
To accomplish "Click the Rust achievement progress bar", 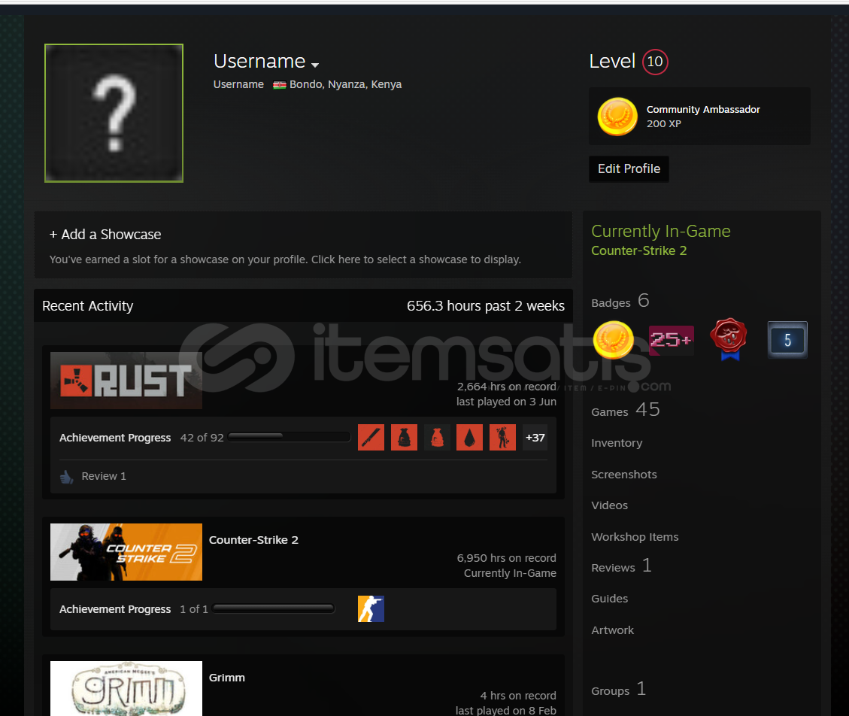I will 289,437.
